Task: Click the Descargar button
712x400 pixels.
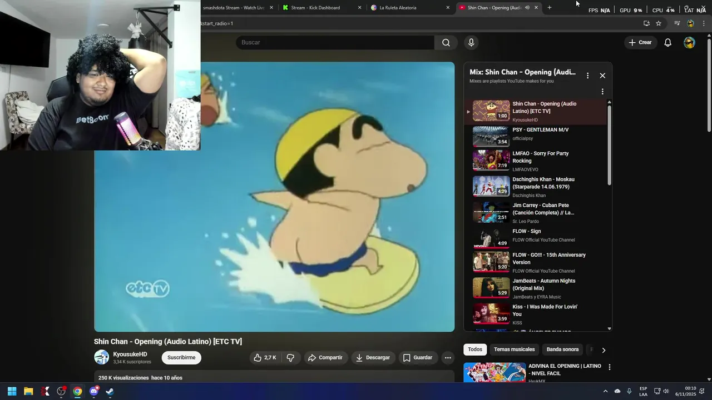Action: pos(373,358)
